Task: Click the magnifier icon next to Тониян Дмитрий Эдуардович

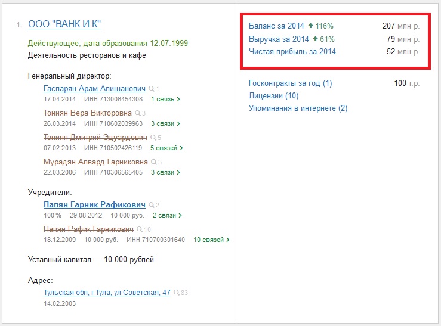Action: 153,138
